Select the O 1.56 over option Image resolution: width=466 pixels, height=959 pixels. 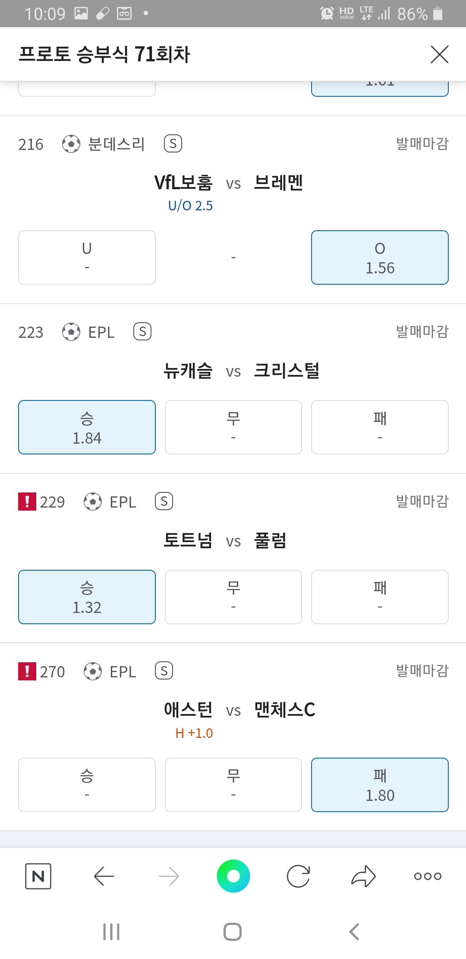click(x=380, y=257)
